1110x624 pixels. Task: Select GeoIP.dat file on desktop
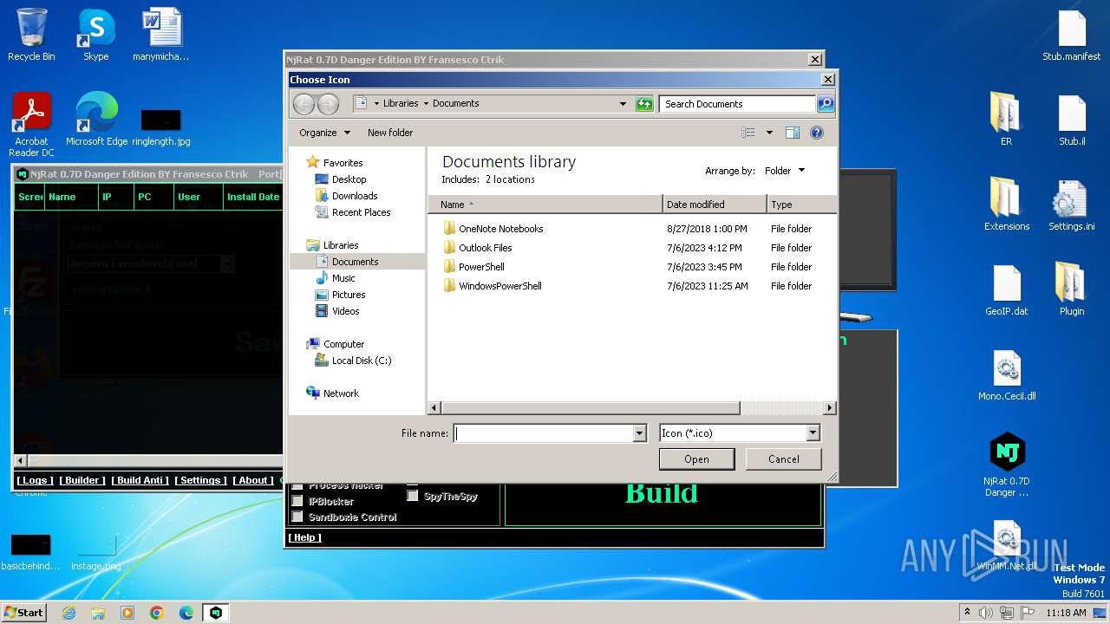[x=1007, y=289]
